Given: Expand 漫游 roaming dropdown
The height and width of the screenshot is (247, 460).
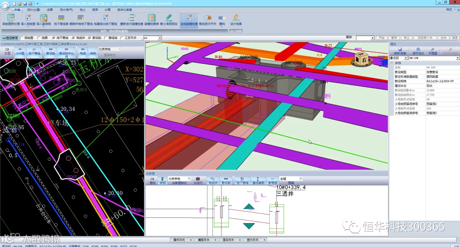Looking at the screenshot, I should 371,38.
